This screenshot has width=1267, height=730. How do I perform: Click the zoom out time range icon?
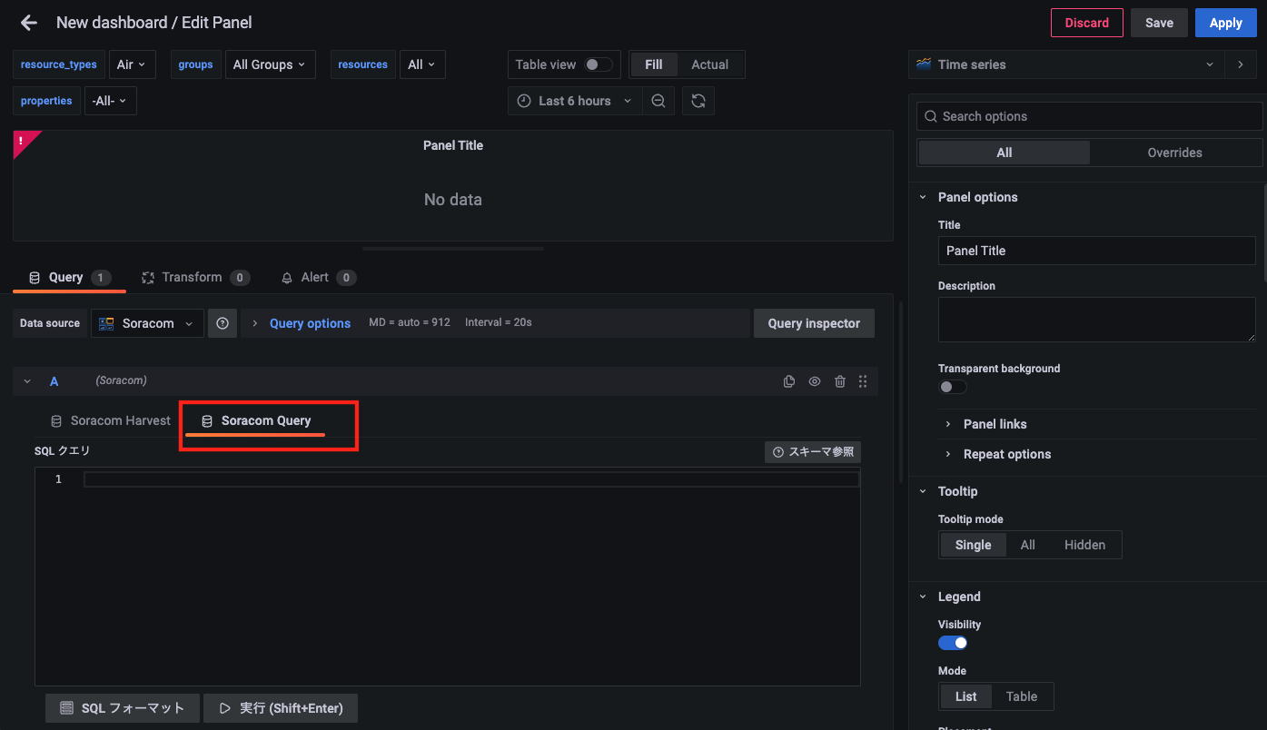(x=658, y=101)
